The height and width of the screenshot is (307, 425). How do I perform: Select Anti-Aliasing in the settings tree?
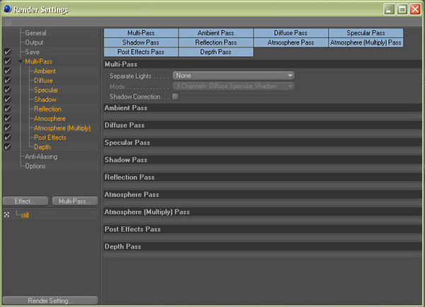pyautogui.click(x=41, y=157)
